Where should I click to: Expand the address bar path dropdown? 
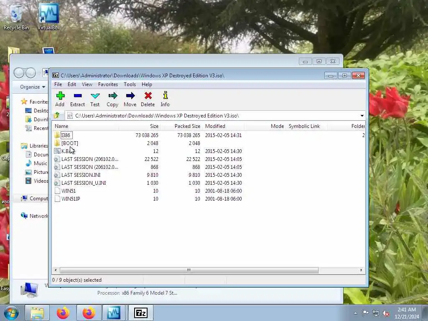click(362, 116)
